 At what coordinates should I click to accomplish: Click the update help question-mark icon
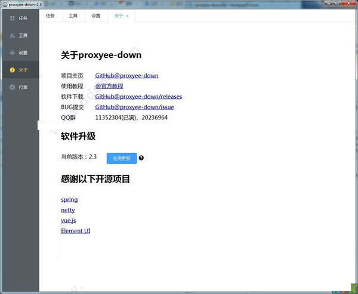(141, 158)
